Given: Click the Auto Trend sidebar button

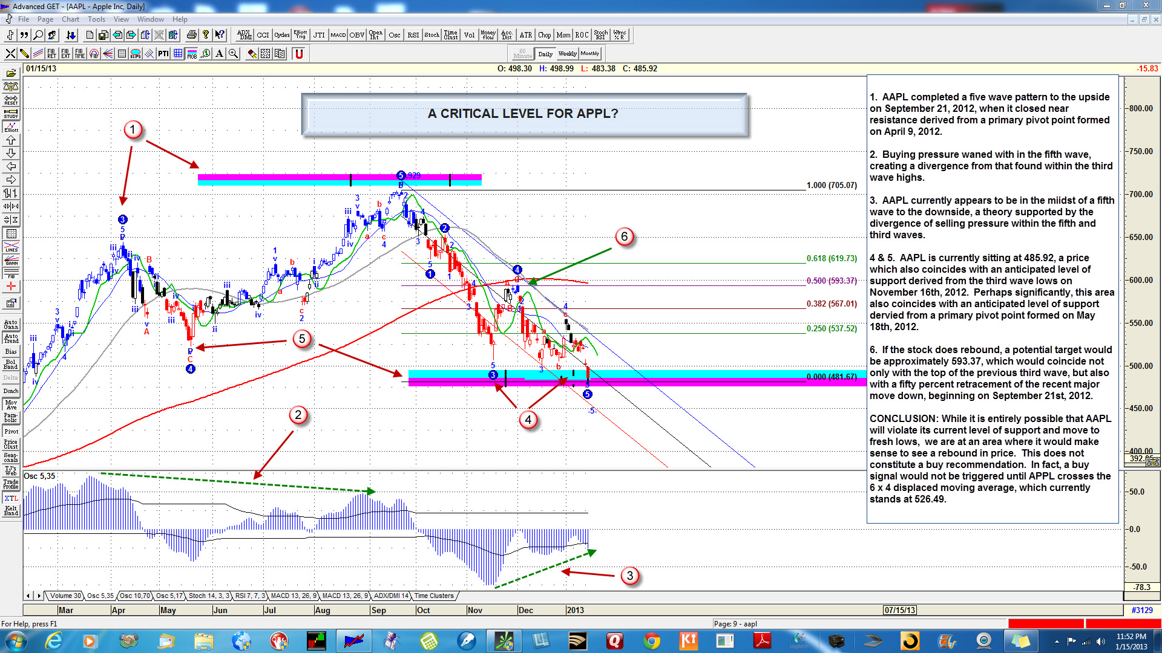Looking at the screenshot, I should (x=11, y=338).
